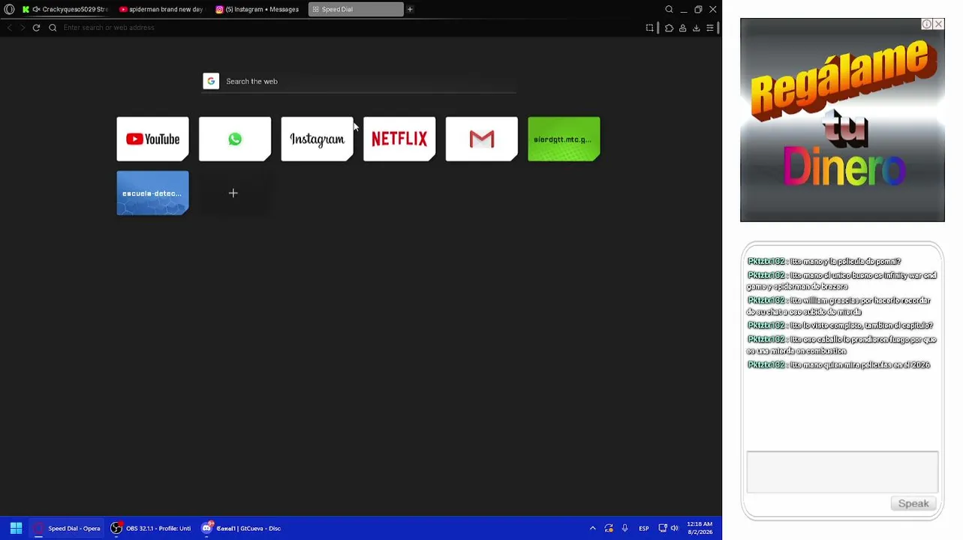This screenshot has height=540, width=963.
Task: Switch the ESP input language
Action: (644, 528)
